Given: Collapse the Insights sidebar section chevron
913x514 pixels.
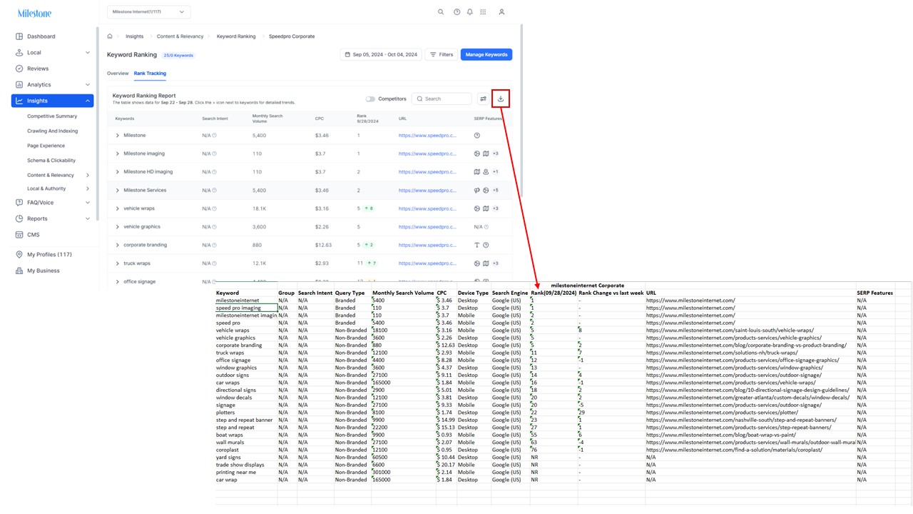Looking at the screenshot, I should pyautogui.click(x=88, y=101).
